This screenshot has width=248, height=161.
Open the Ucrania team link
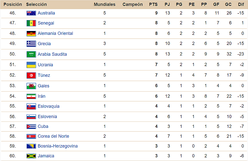coord(45,65)
